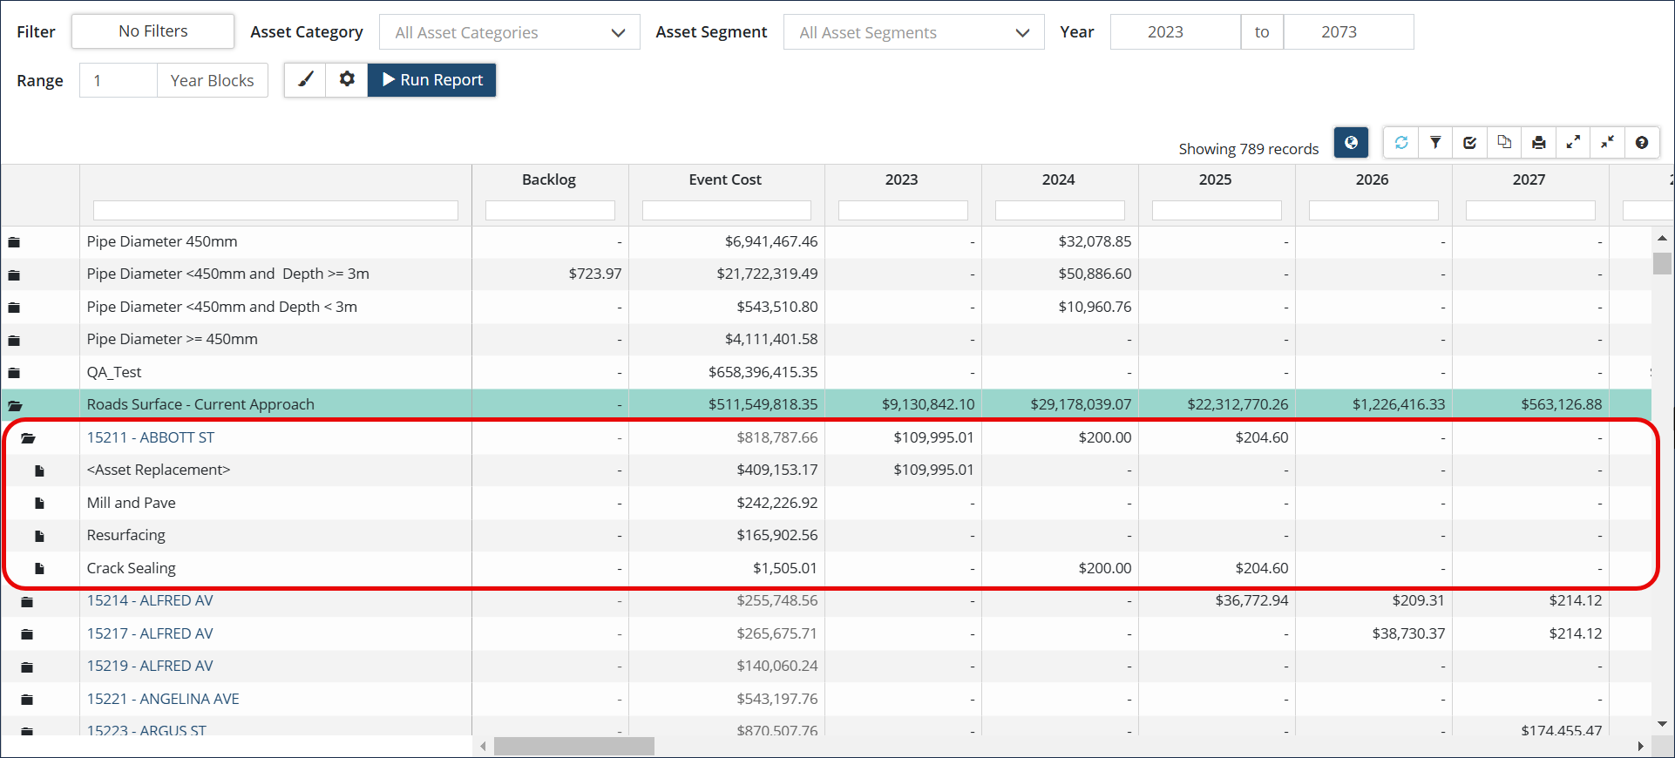1675x758 pixels.
Task: Click the No Filters button
Action: coord(153,31)
